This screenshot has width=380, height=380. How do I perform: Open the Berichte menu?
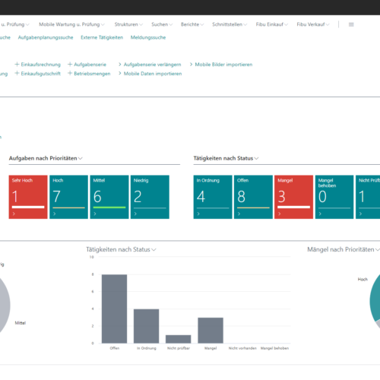192,24
